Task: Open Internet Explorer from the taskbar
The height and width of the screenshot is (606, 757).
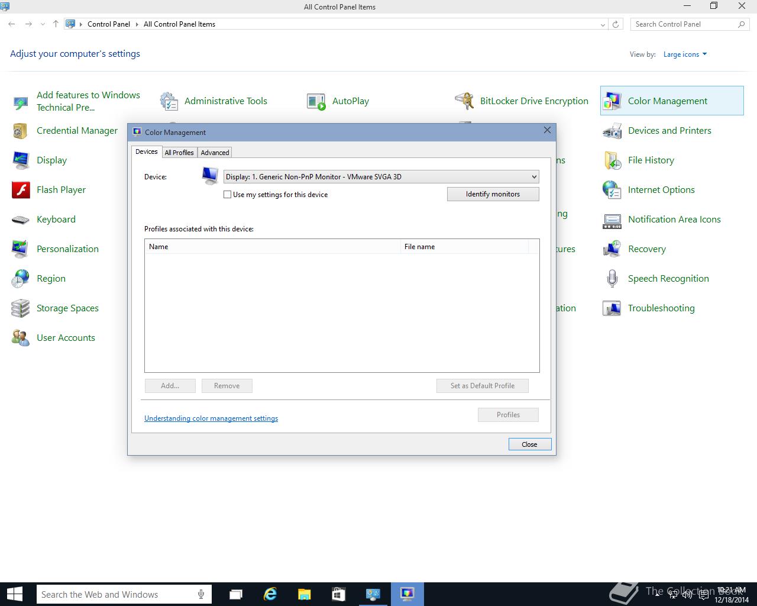Action: pyautogui.click(x=270, y=594)
